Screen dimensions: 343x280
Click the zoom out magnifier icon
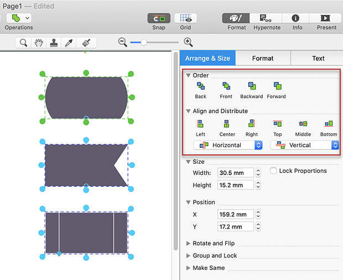(x=122, y=42)
